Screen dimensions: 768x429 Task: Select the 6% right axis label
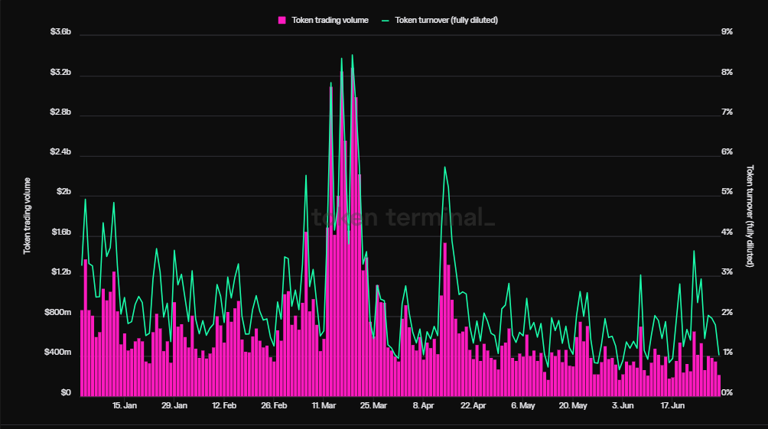click(727, 152)
